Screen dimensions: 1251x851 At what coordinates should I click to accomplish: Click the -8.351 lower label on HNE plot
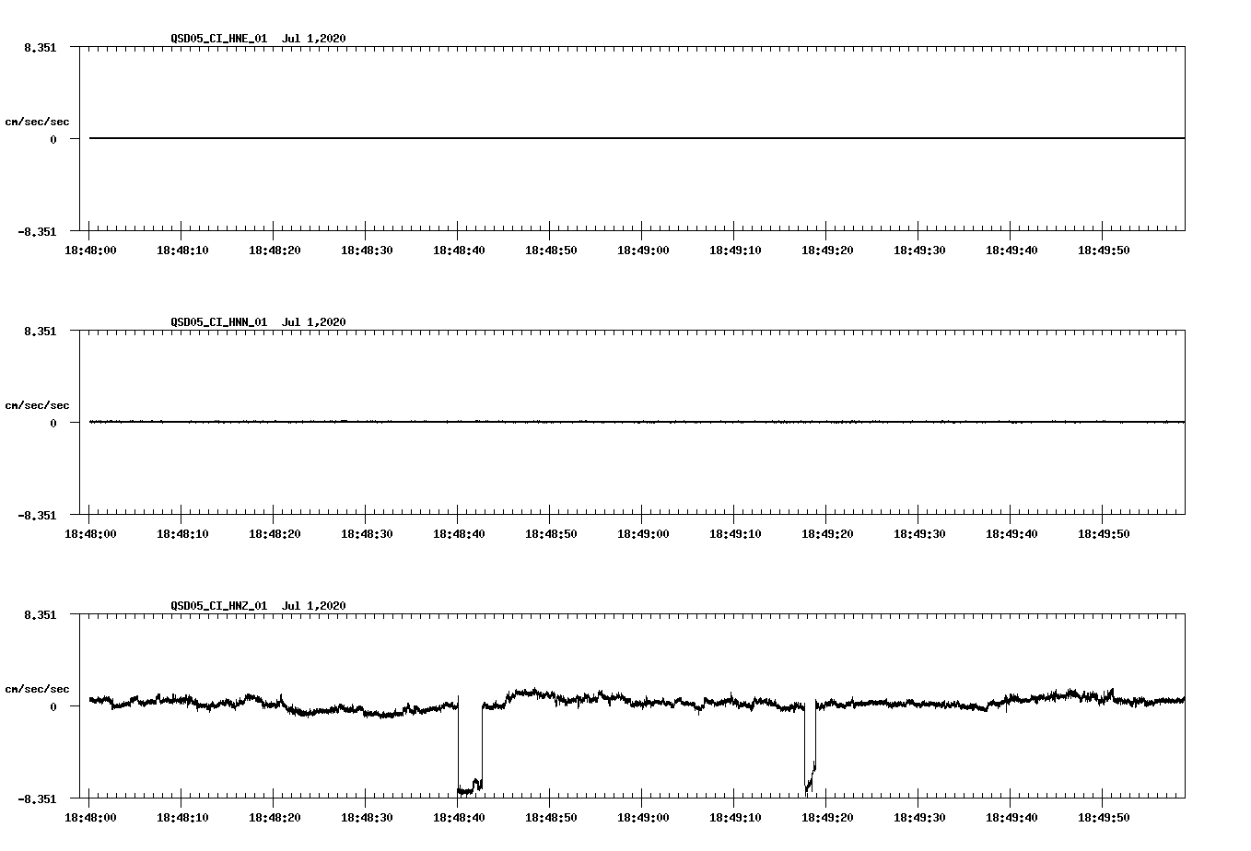pos(37,231)
